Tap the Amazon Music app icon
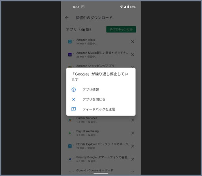Screen dimensions: 202x176 70,55
